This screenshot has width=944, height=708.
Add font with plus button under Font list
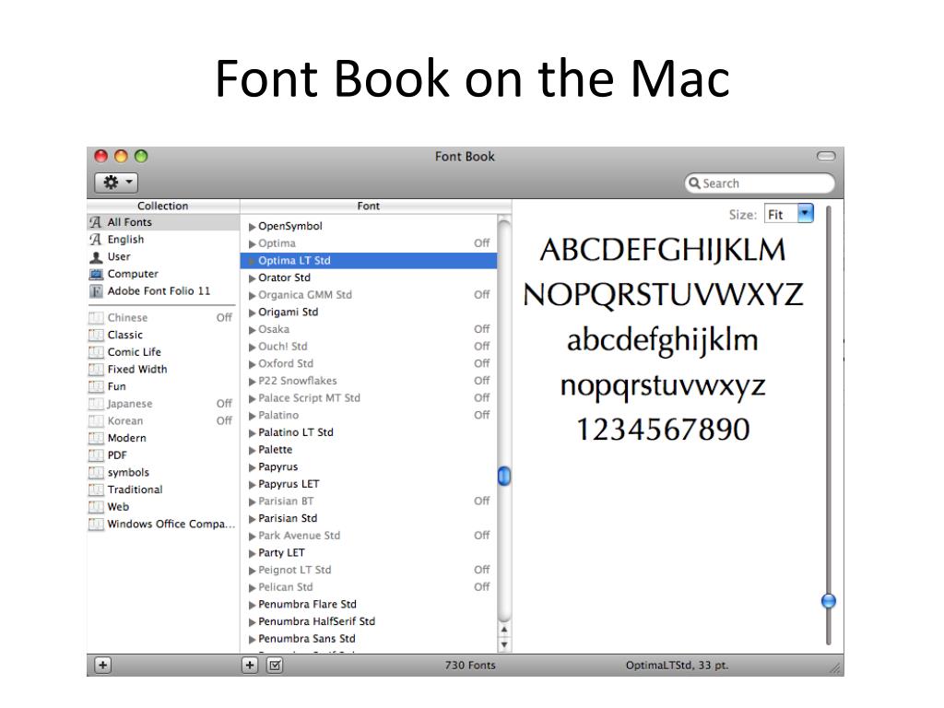(250, 666)
